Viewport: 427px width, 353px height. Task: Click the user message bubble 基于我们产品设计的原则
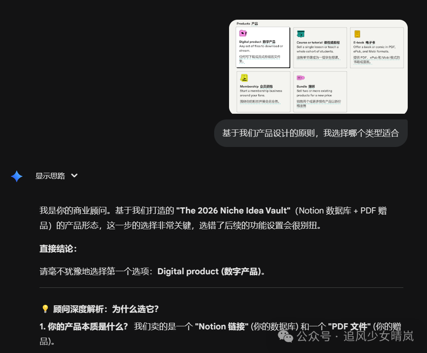pos(311,133)
